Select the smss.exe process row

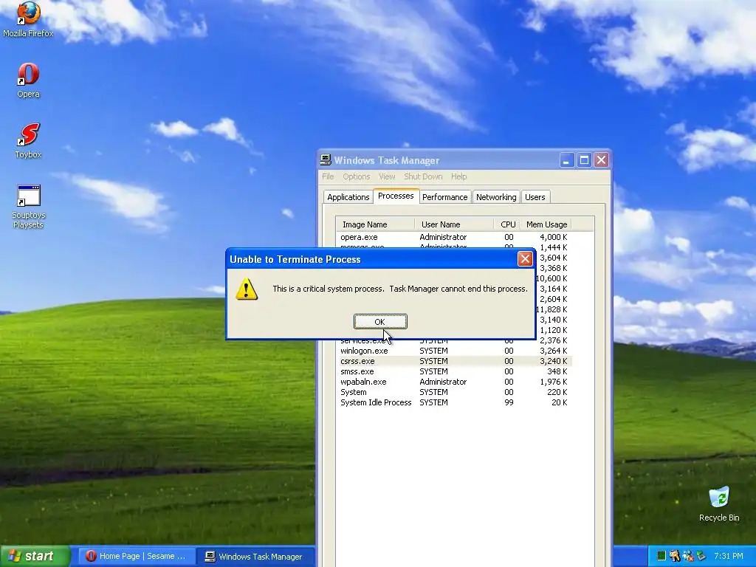(x=454, y=371)
